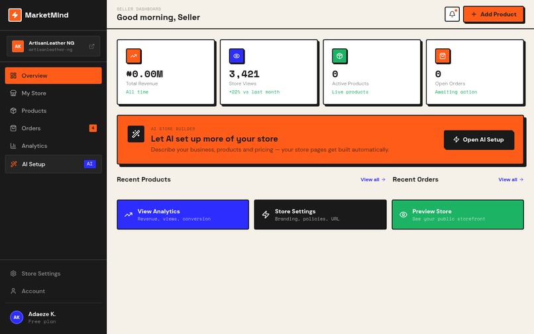This screenshot has height=334, width=534.
Task: Click the MarketMind lightning logo icon
Action: pyautogui.click(x=15, y=15)
